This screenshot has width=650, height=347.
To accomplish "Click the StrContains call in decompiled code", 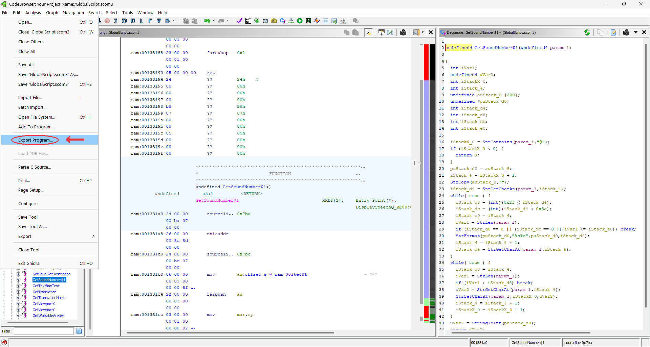I will tap(497, 142).
